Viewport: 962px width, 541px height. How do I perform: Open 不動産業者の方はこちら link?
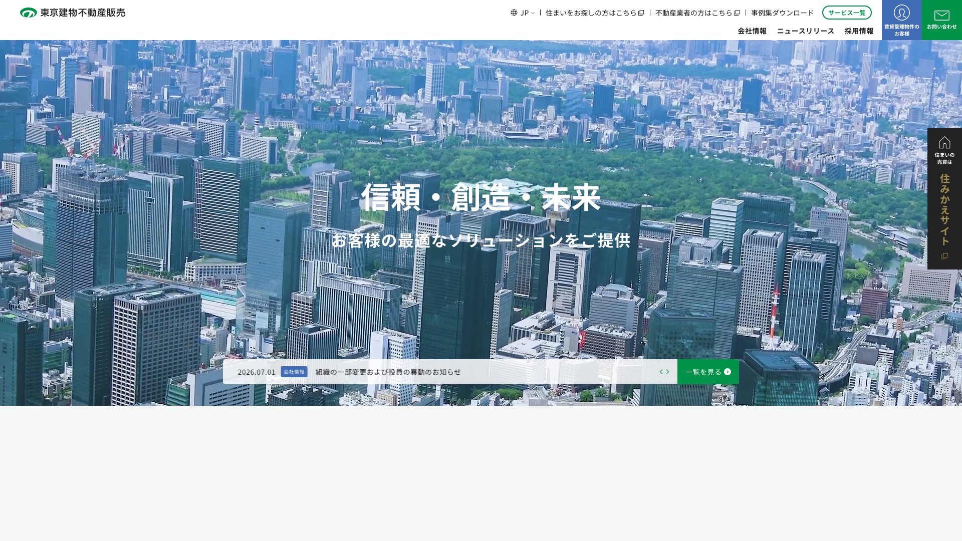point(697,13)
